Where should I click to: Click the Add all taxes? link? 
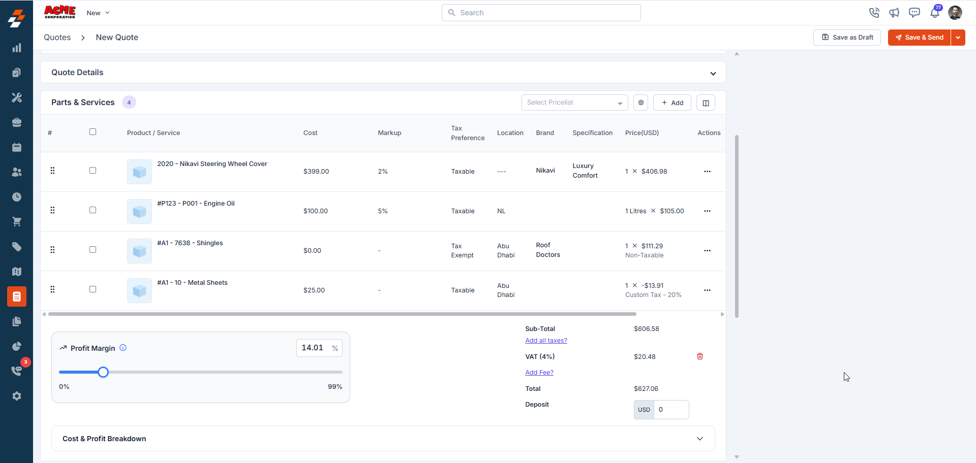546,341
